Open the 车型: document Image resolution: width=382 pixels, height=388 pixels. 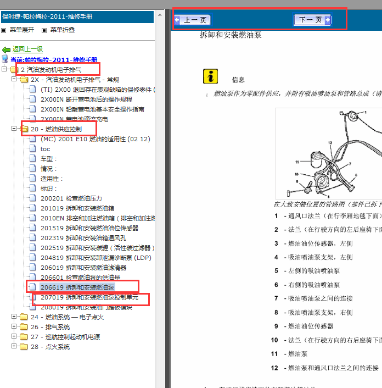(x=49, y=159)
